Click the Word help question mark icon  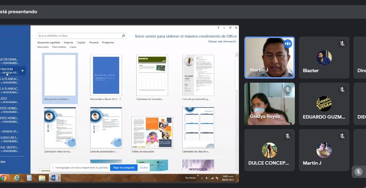coord(218,28)
